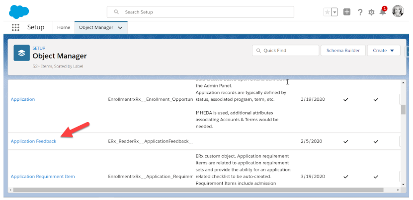Open the Setup gear icon
Viewport: 413px width, 200px height.
coord(371,12)
